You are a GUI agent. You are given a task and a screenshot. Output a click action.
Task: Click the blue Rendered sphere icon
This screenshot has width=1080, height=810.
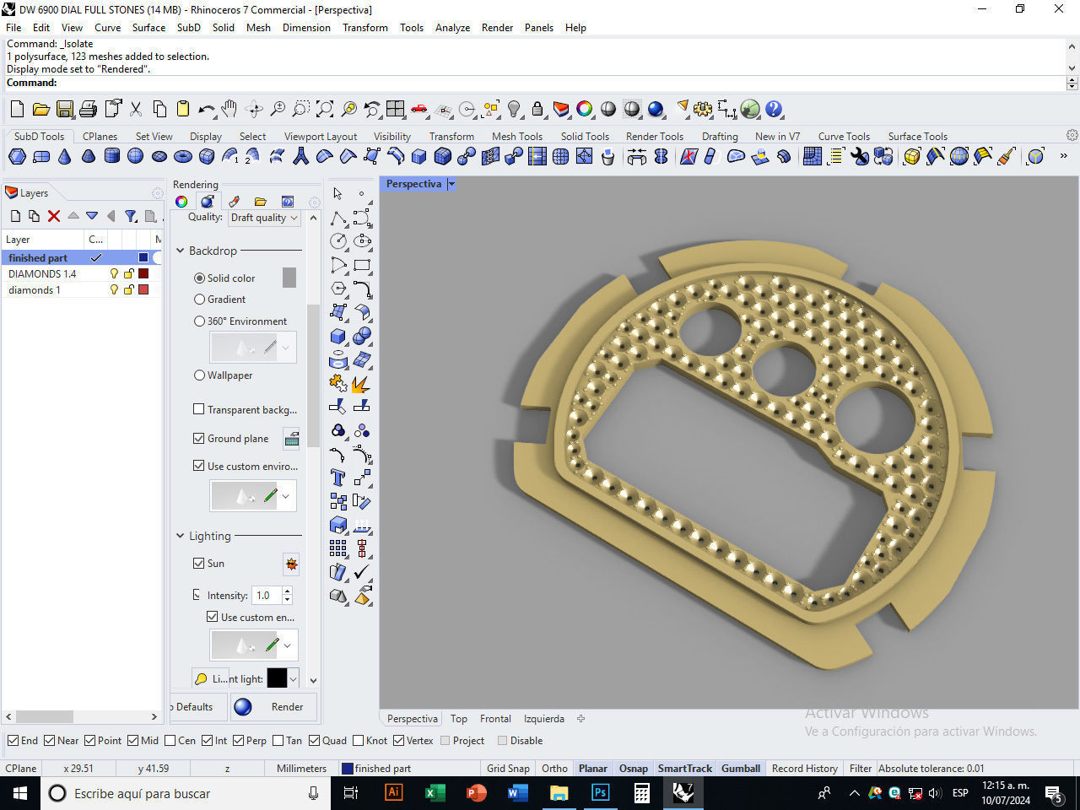(656, 109)
